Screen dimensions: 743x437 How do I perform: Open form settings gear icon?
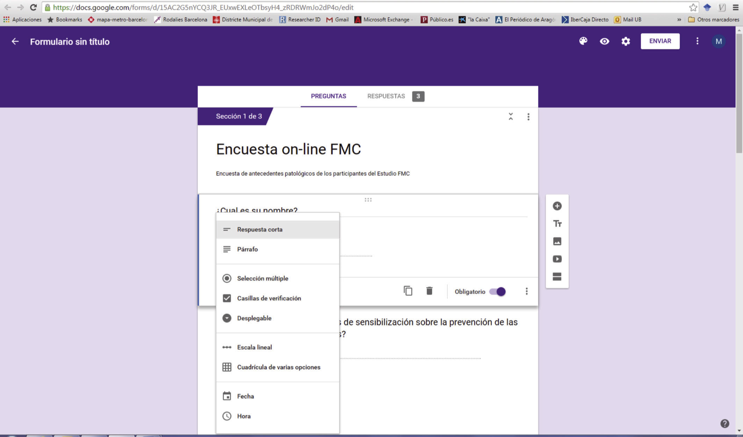coord(626,41)
